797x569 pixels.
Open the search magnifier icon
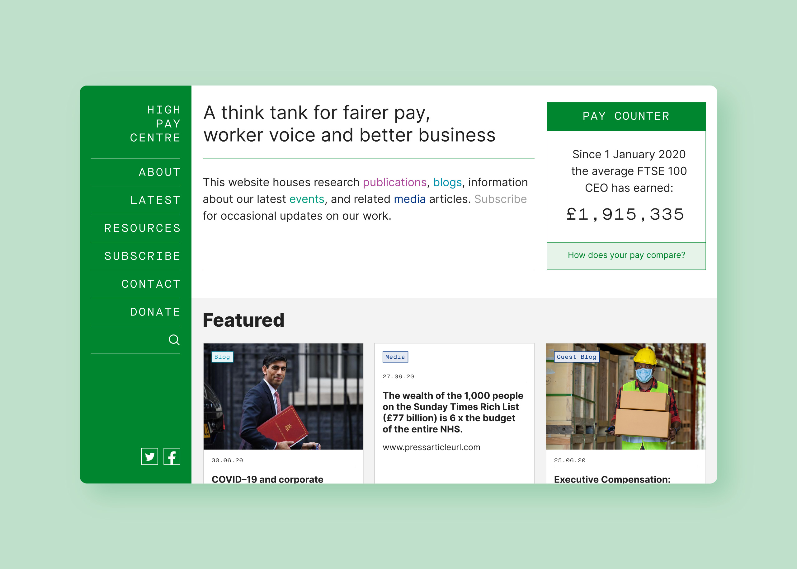pos(174,339)
